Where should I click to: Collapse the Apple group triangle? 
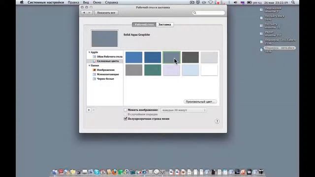tap(89, 52)
